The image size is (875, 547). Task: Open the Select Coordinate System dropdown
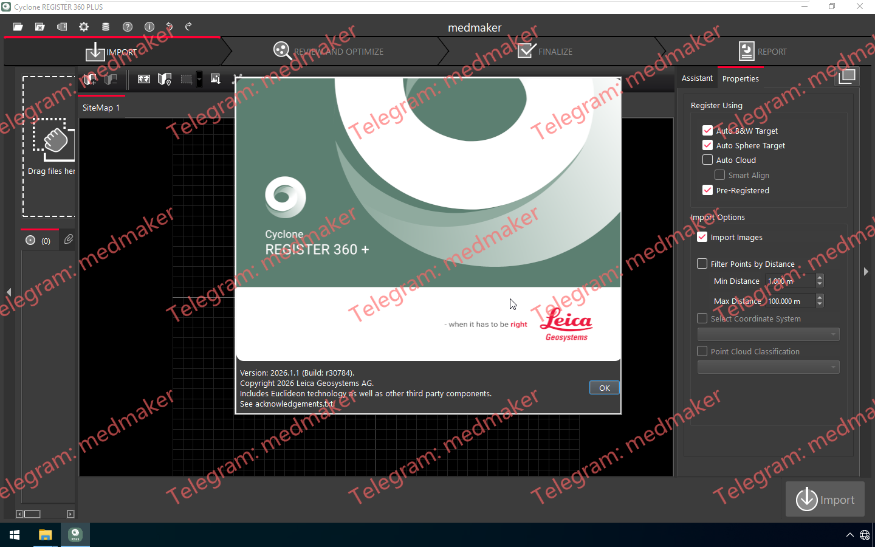point(769,334)
